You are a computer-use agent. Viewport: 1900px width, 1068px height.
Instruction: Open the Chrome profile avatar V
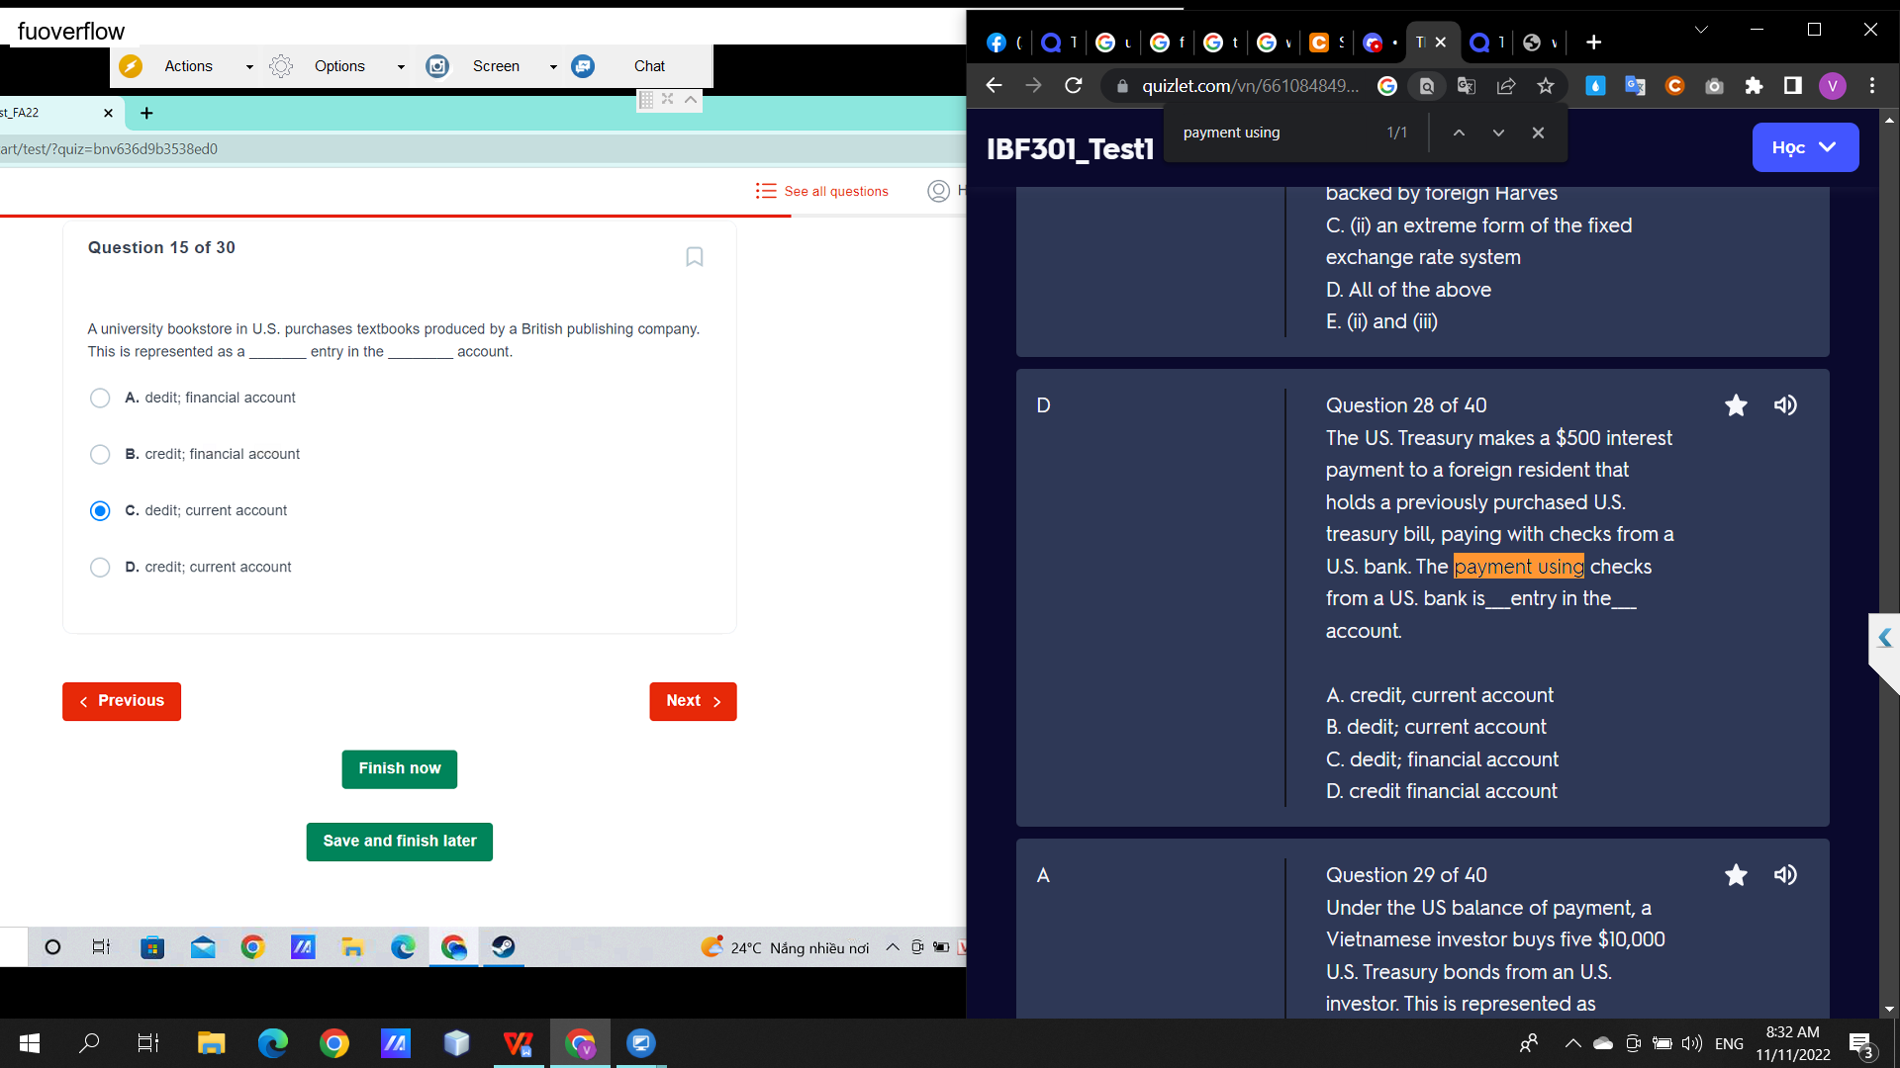pyautogui.click(x=1833, y=86)
